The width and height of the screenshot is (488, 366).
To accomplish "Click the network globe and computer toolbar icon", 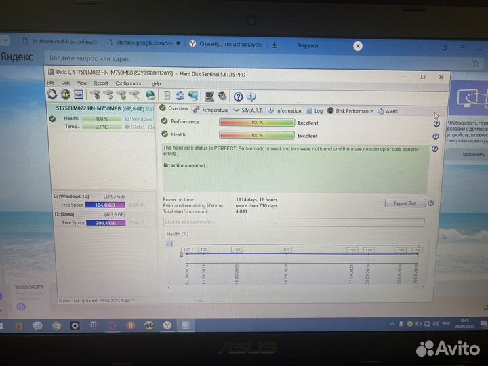I will [x=193, y=96].
